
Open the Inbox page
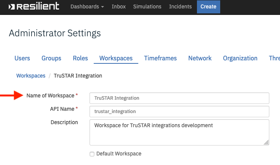click(x=118, y=6)
